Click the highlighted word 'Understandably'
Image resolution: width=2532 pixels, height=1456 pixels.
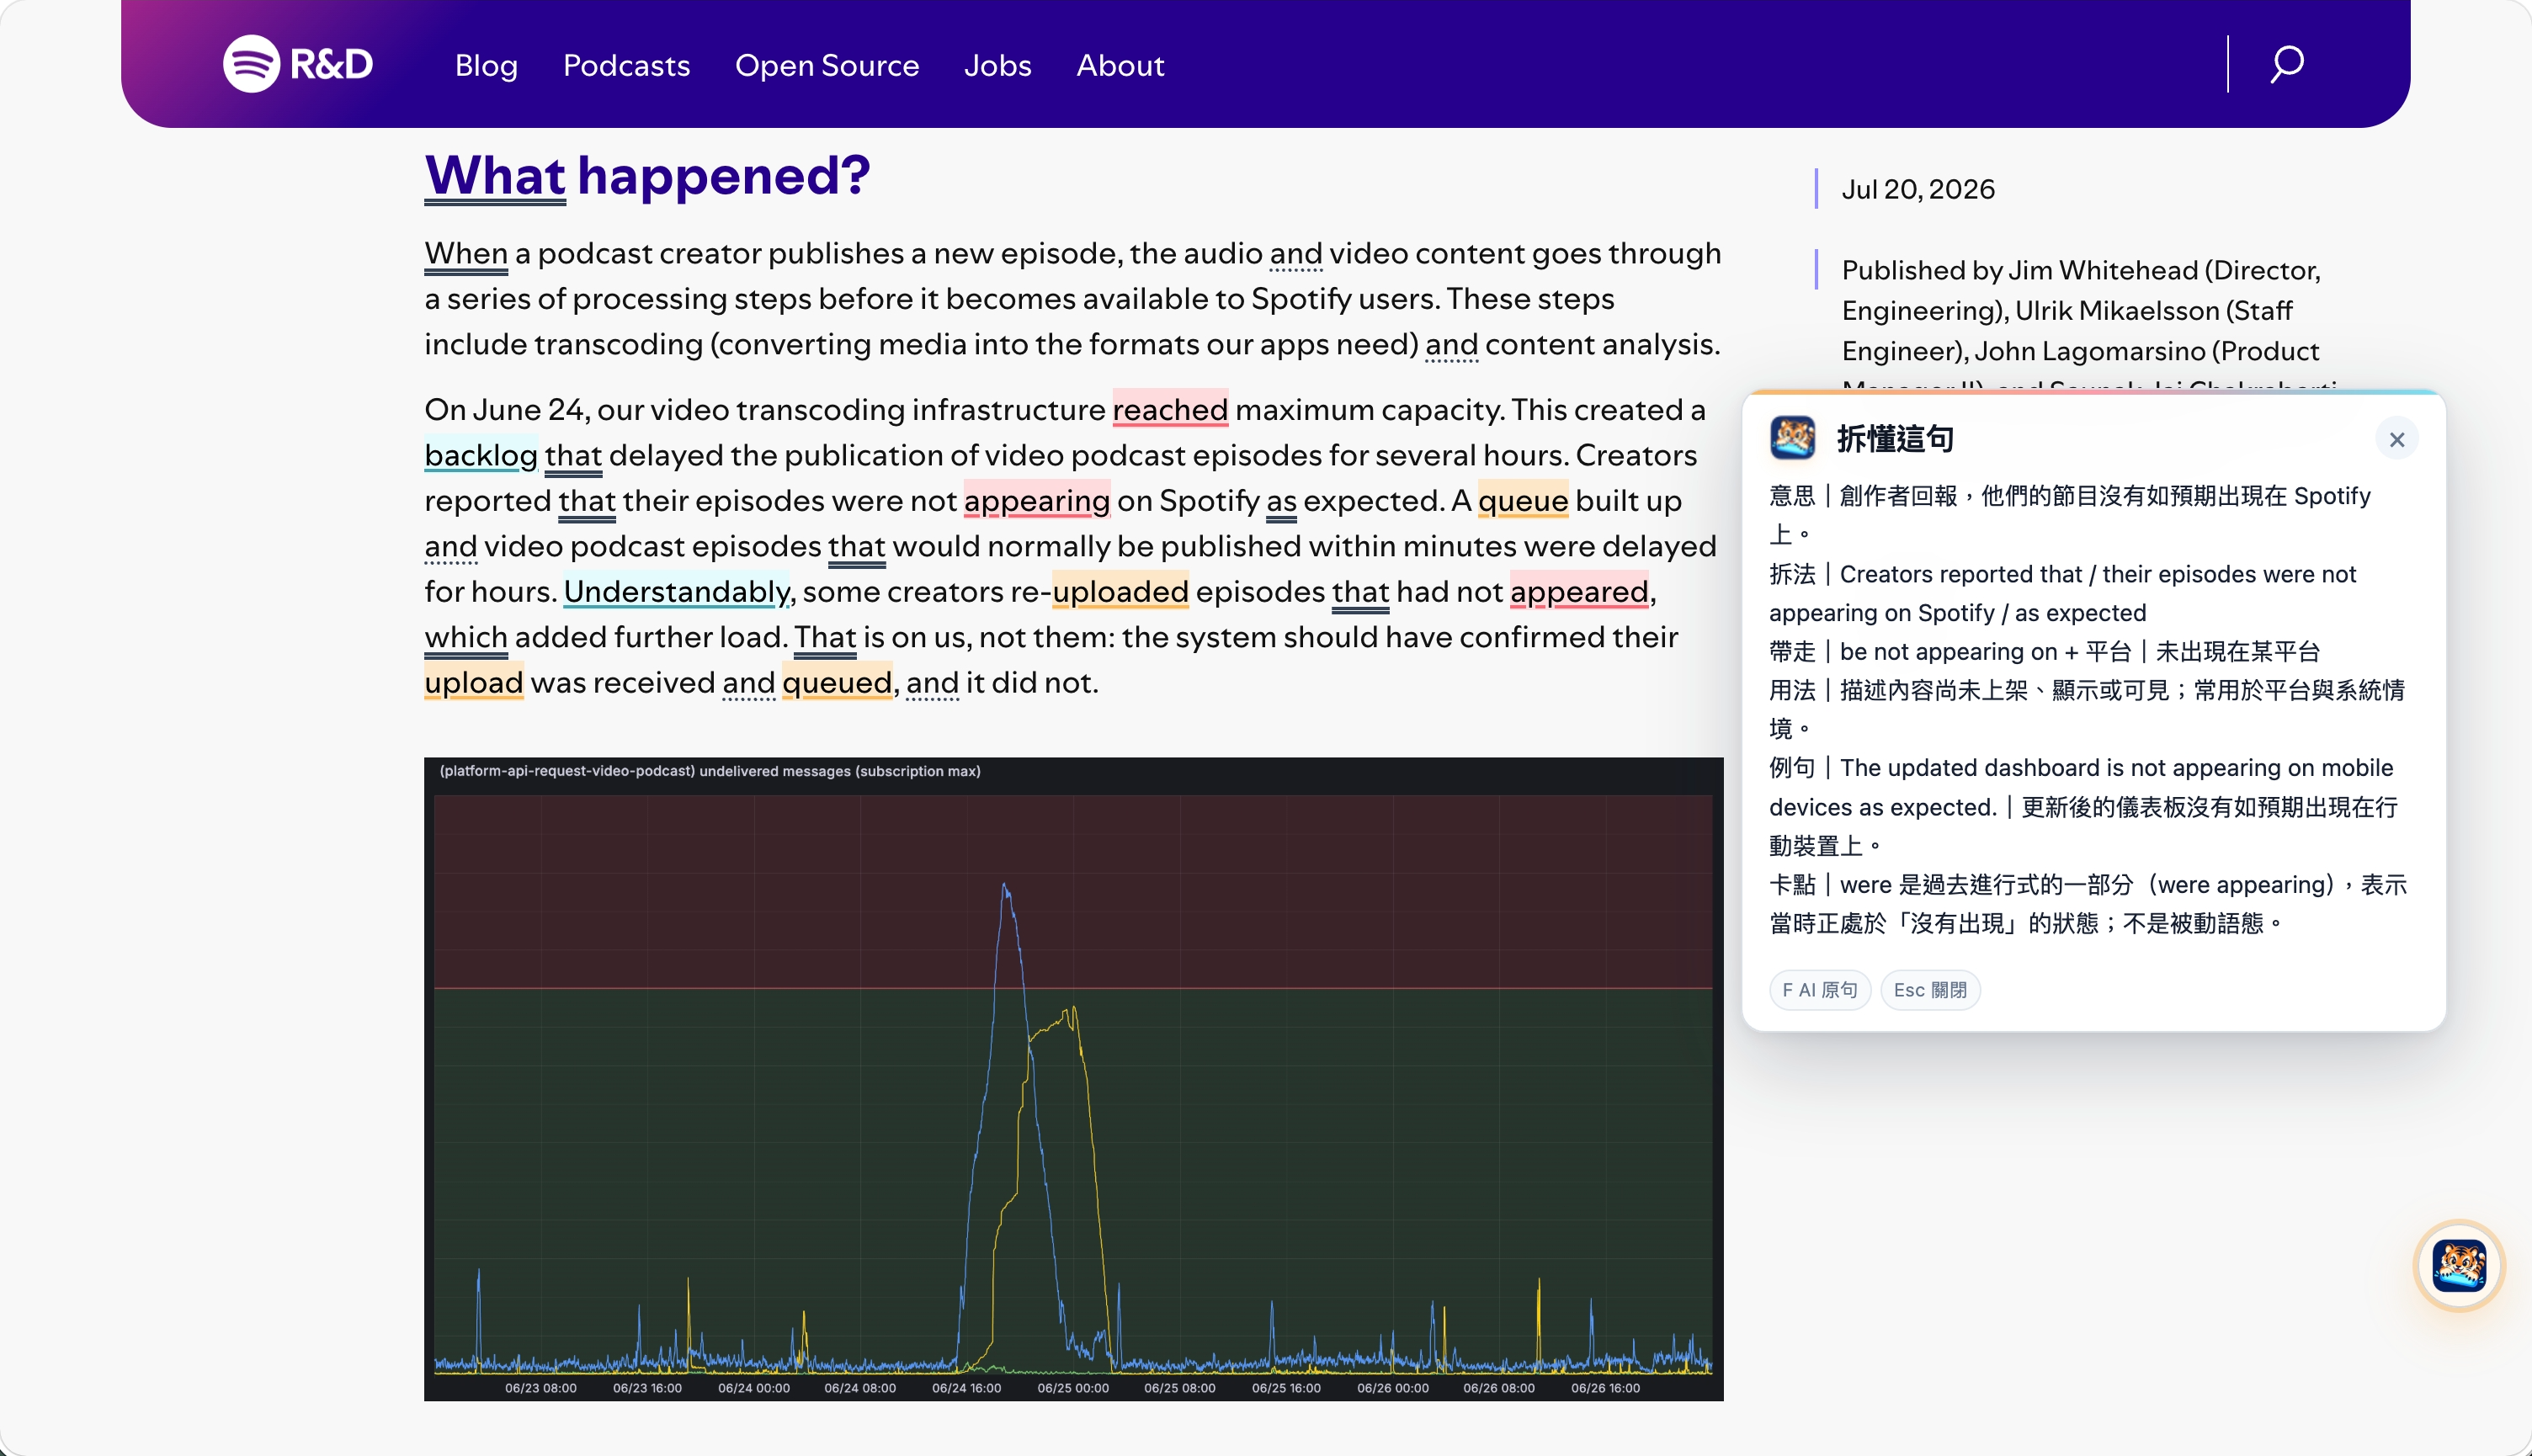(677, 592)
